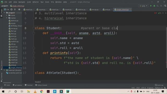This screenshot has height=94, width=167.
Task: Open VLC media player from taskbar
Action: click(x=35, y=91)
